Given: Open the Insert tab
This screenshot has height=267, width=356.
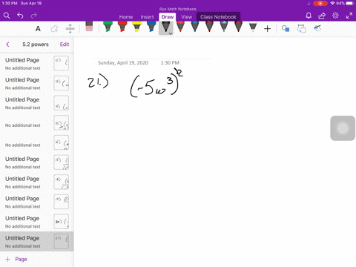Looking at the screenshot, I should [x=147, y=17].
